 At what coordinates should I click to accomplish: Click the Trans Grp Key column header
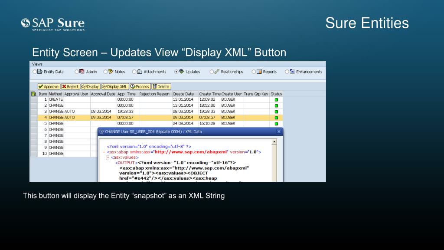[256, 94]
